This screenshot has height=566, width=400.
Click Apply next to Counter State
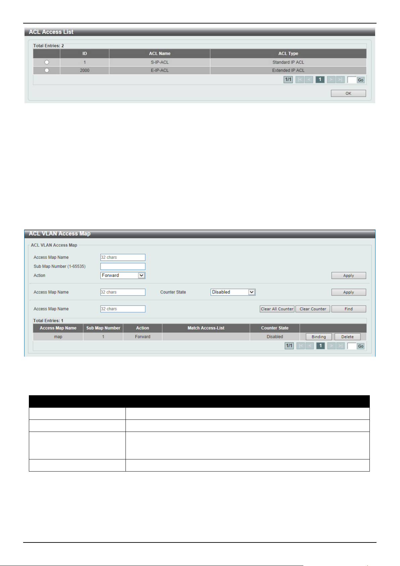[x=349, y=292]
